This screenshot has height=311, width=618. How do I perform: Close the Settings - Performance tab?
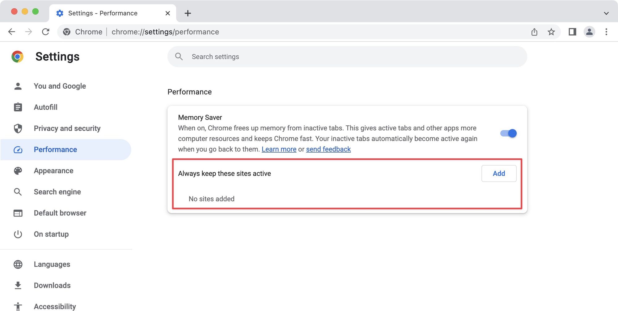click(167, 13)
